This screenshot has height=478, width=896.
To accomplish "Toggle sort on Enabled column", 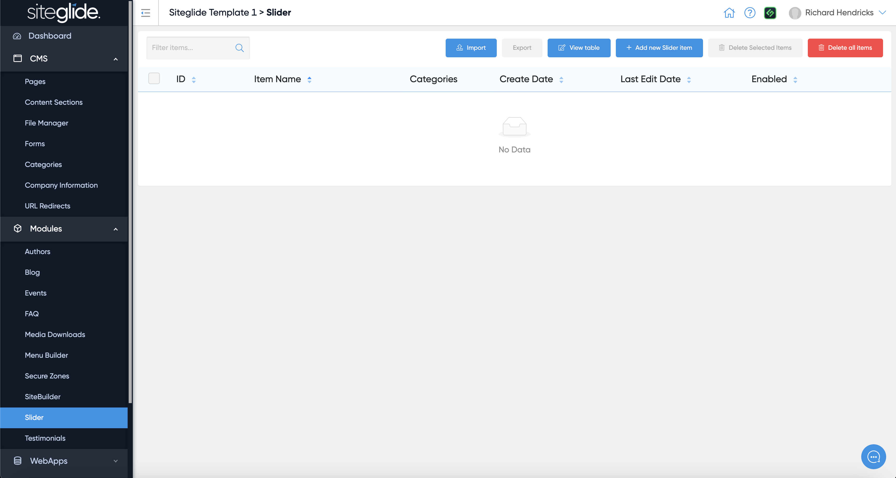I will 795,80.
